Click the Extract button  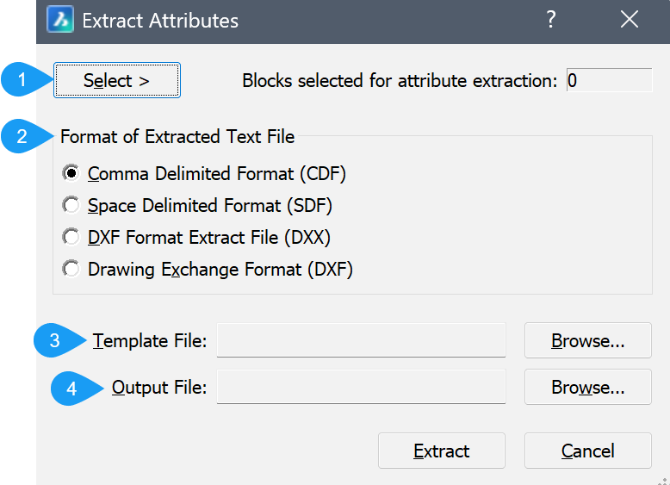tap(442, 451)
